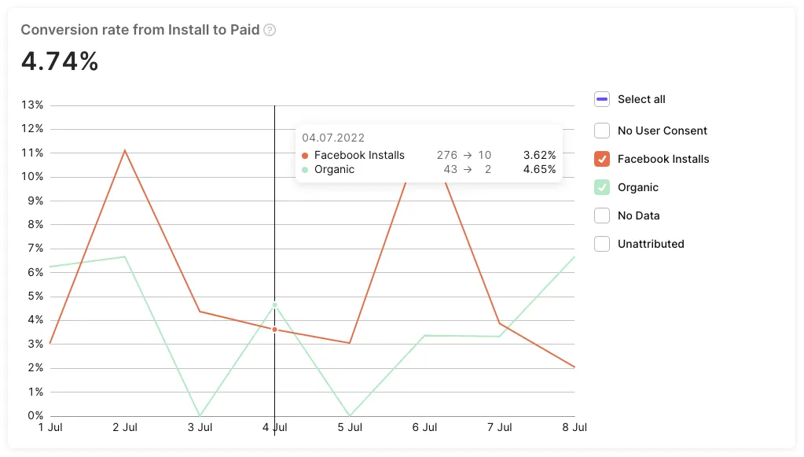Image resolution: width=804 pixels, height=457 pixels.
Task: Click the green Organic point on 4 Jul
Action: (x=274, y=304)
